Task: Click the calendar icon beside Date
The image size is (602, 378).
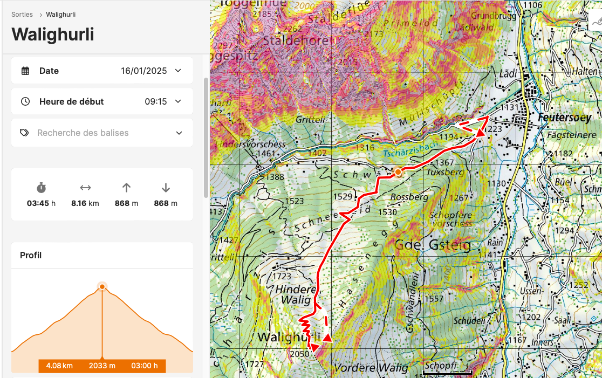Action: [x=25, y=71]
